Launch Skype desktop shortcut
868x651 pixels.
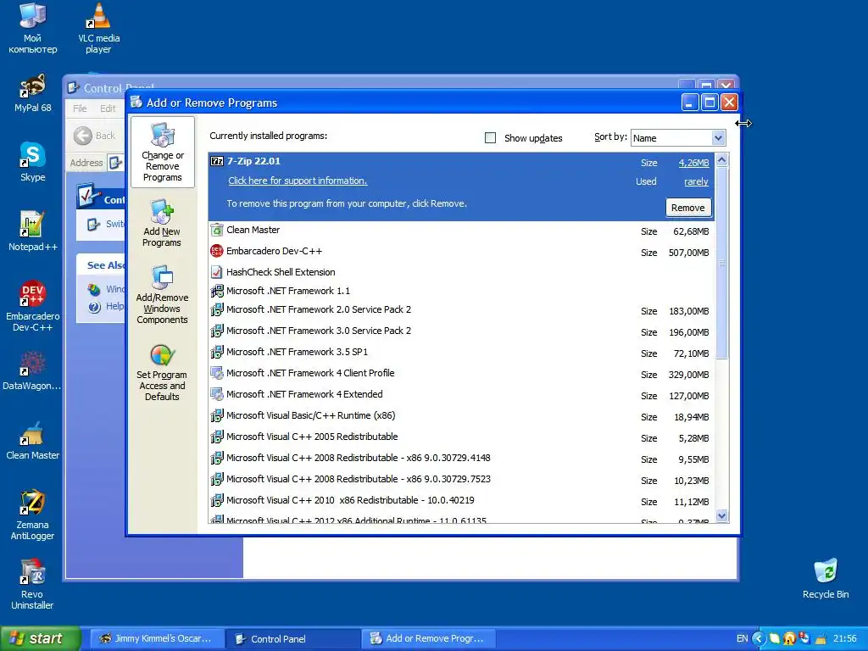[x=33, y=155]
